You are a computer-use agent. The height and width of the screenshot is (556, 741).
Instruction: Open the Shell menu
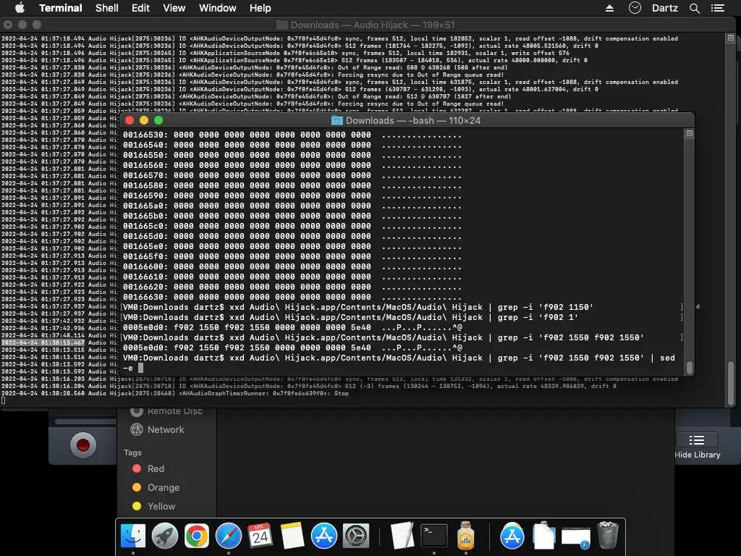[x=107, y=8]
